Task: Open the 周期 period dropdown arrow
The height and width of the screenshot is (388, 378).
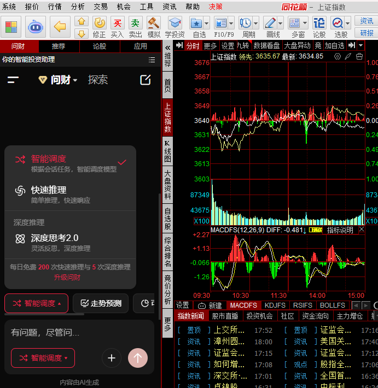Action: 256,23
